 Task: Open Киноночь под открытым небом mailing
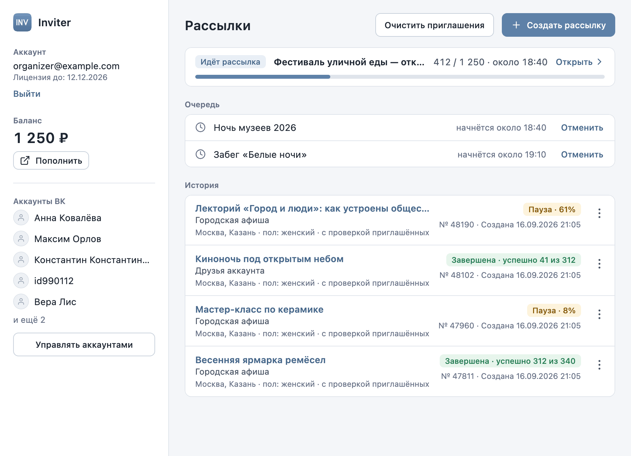269,259
